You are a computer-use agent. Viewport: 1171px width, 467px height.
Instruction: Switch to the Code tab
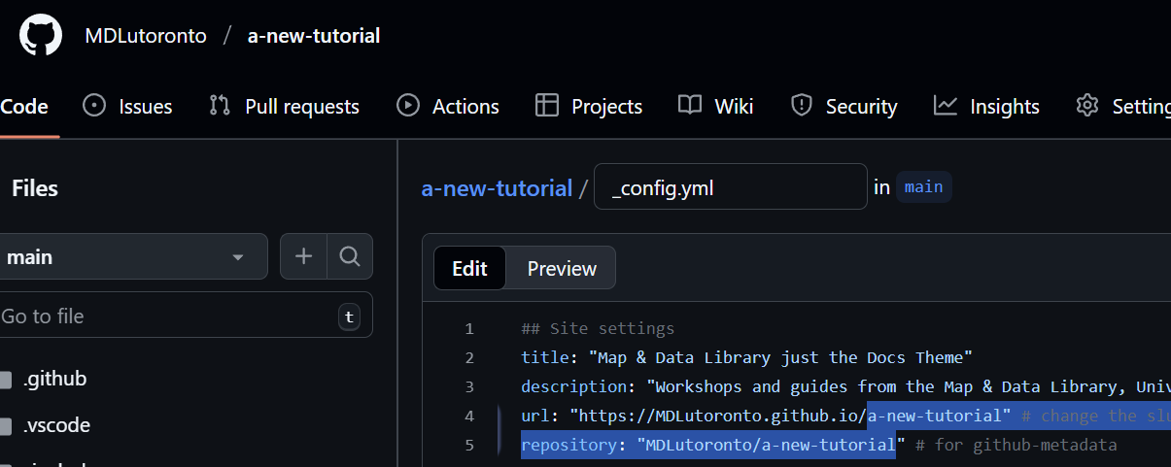[24, 106]
